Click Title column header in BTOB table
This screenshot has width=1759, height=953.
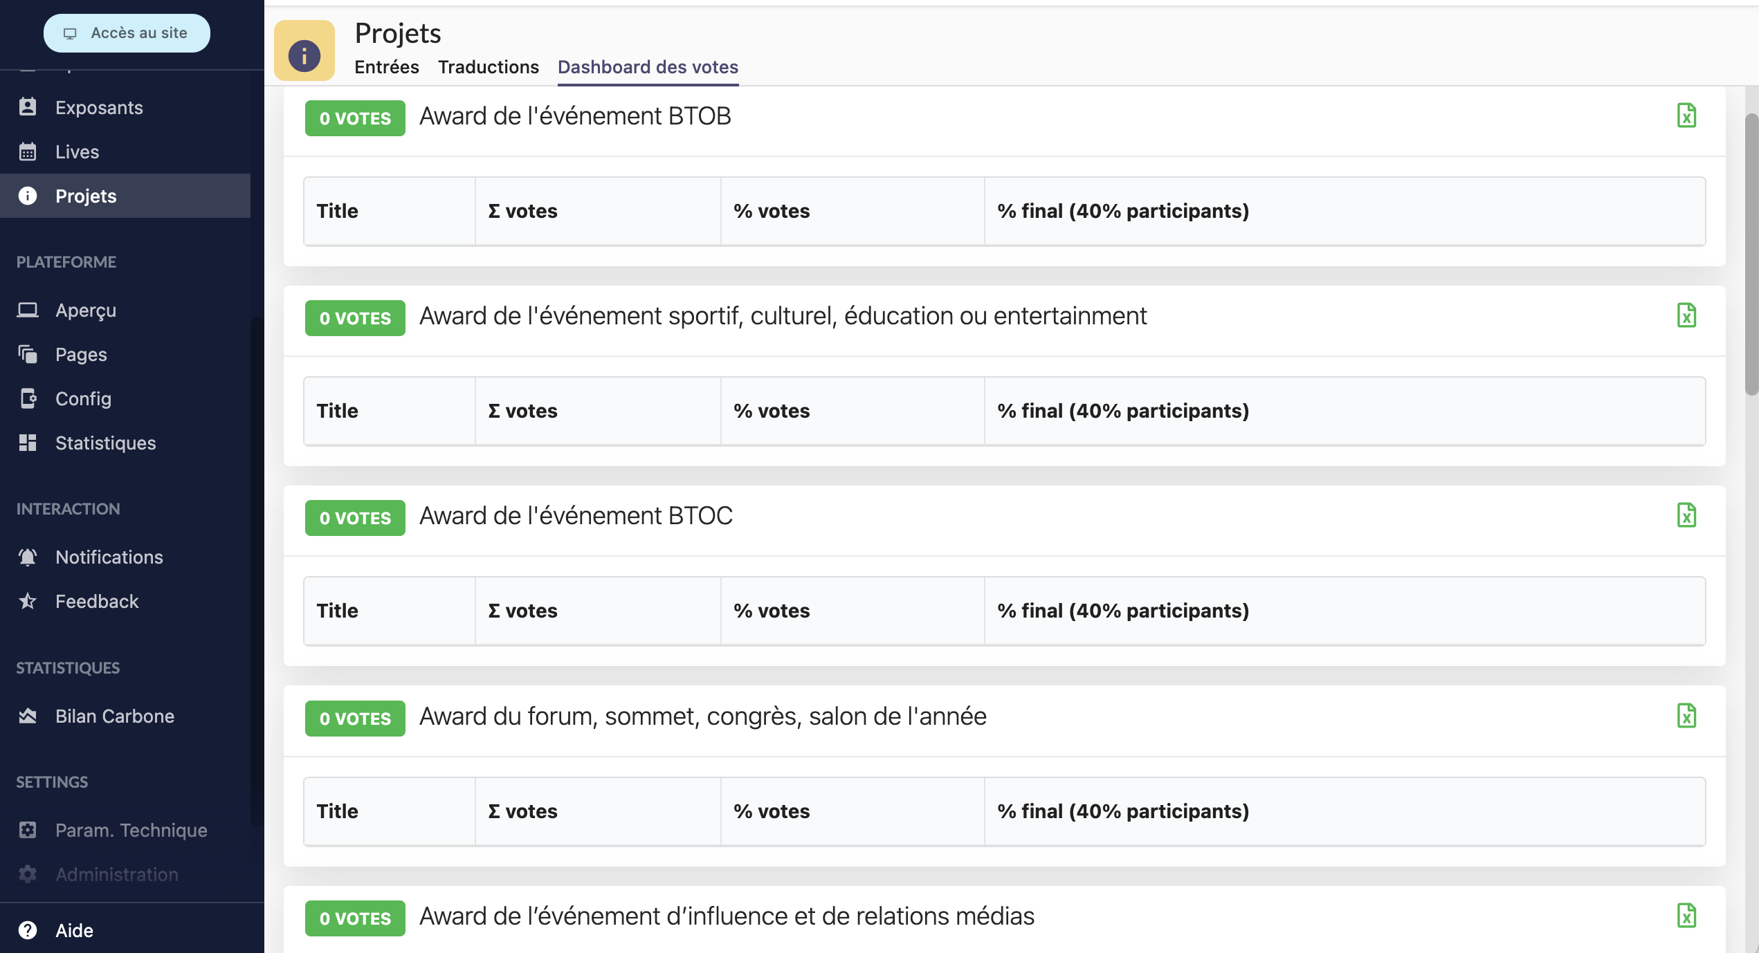click(x=390, y=211)
